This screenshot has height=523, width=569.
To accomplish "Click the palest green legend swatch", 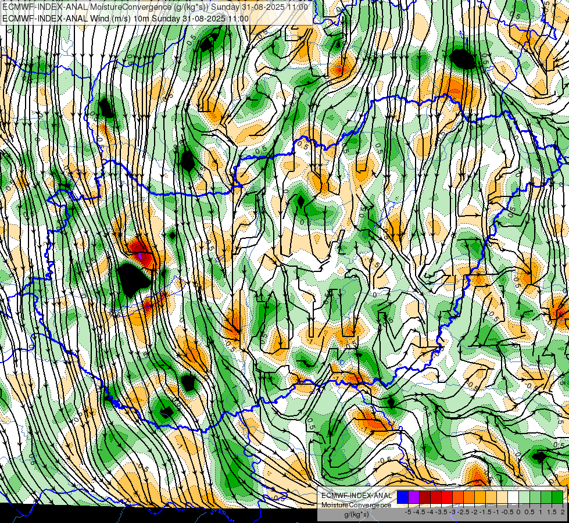I will point(524,497).
